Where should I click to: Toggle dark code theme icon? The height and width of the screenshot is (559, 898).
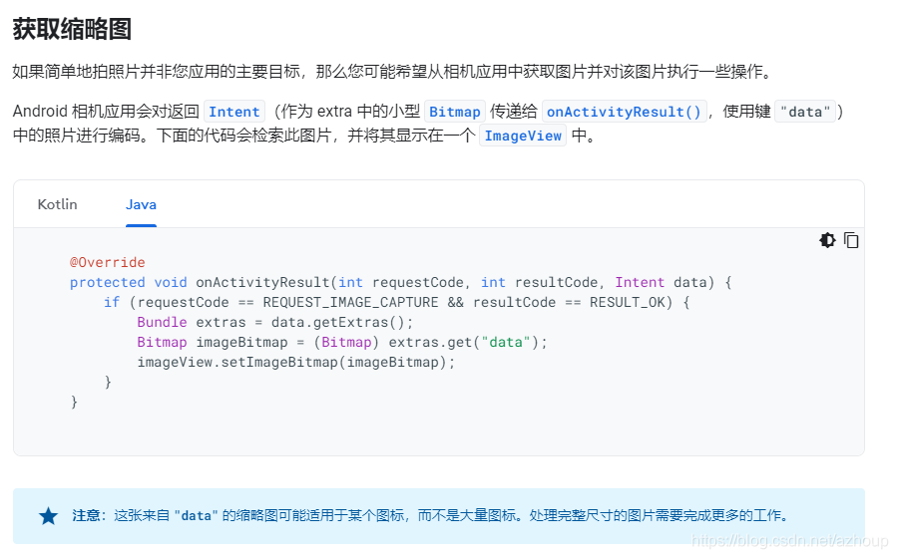click(x=827, y=240)
